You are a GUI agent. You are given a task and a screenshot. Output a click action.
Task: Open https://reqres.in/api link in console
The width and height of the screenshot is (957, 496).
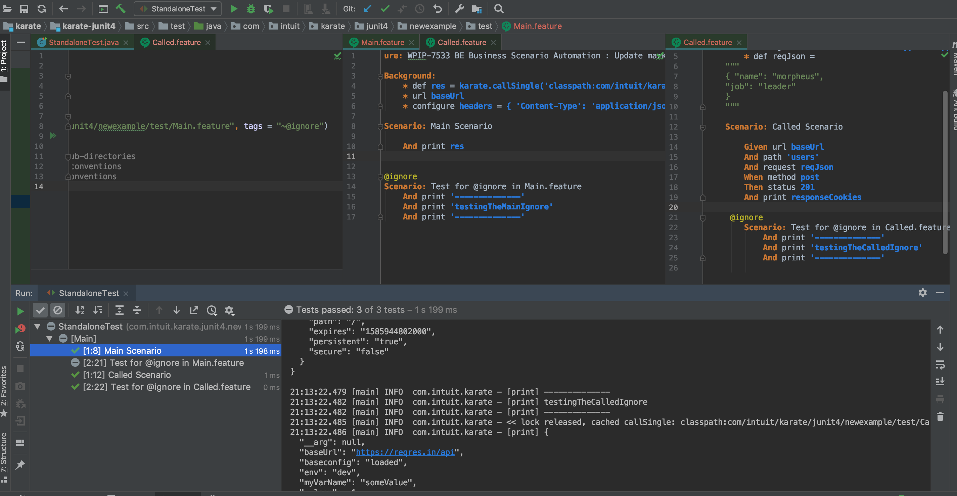coord(405,452)
